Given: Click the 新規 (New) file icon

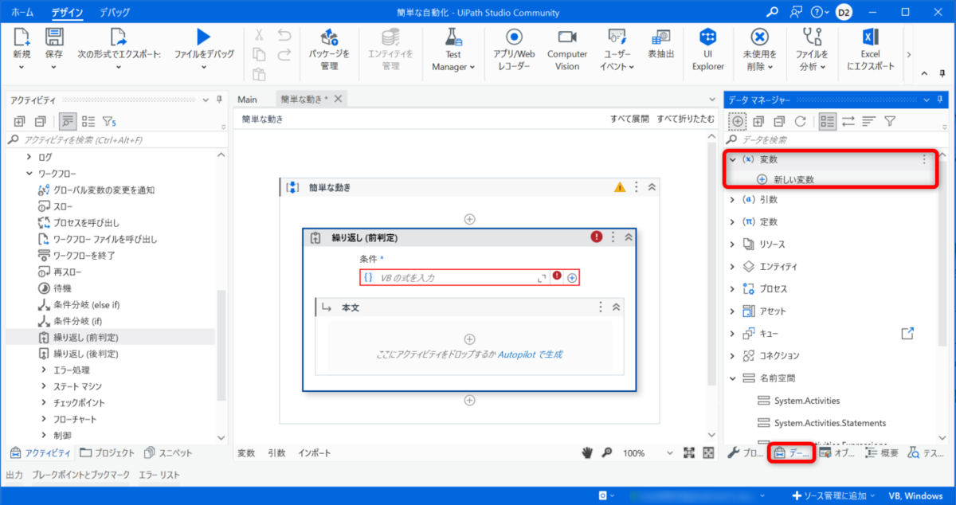Looking at the screenshot, I should pos(22,37).
